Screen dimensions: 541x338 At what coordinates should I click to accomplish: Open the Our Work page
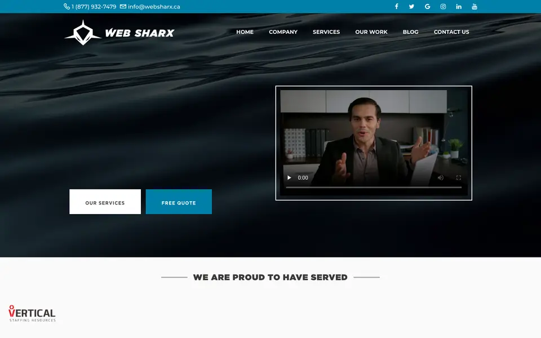[371, 32]
